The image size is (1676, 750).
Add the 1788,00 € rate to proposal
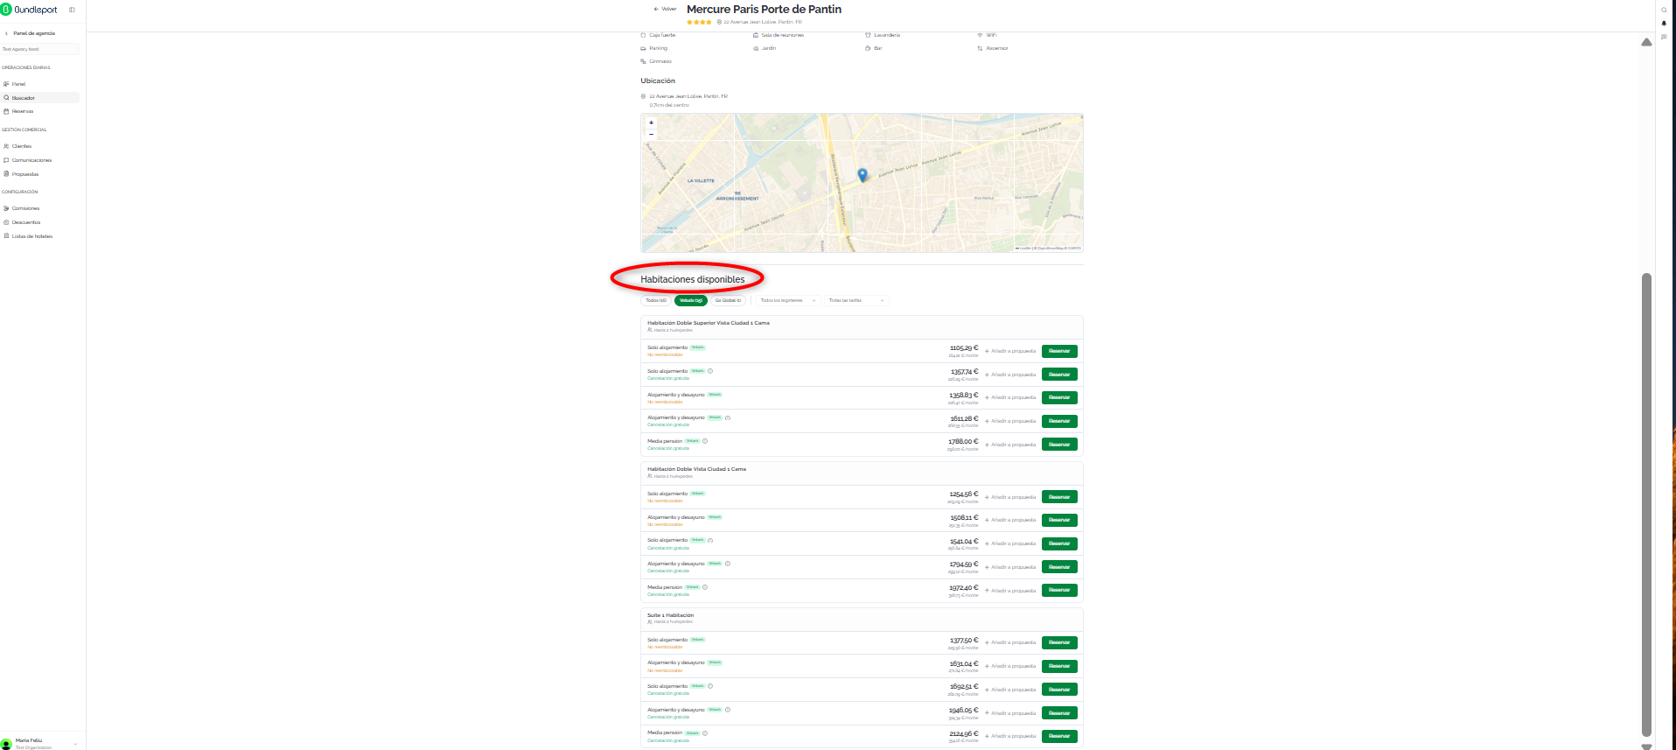click(x=1010, y=445)
